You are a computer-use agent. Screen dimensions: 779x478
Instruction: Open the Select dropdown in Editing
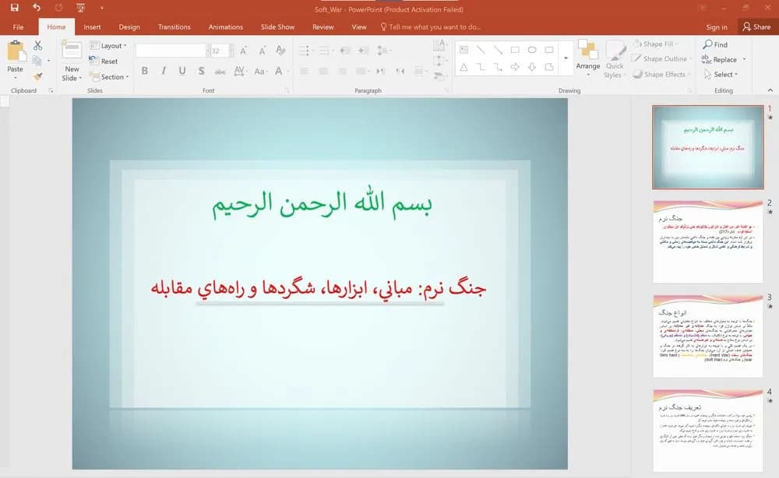(x=721, y=75)
